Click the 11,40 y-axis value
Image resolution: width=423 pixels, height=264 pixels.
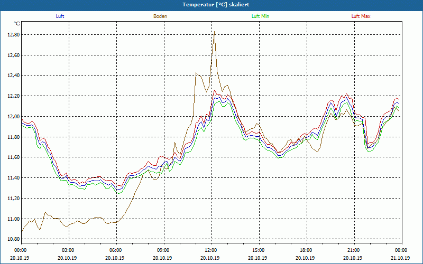tap(14, 178)
